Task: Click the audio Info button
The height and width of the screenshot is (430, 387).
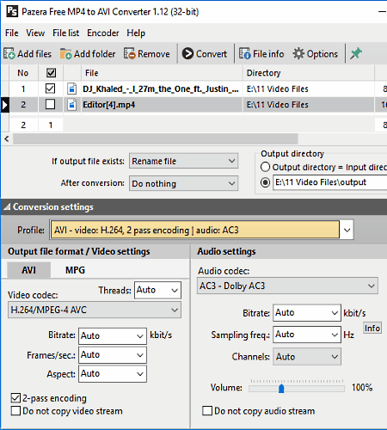Action: pos(372,328)
